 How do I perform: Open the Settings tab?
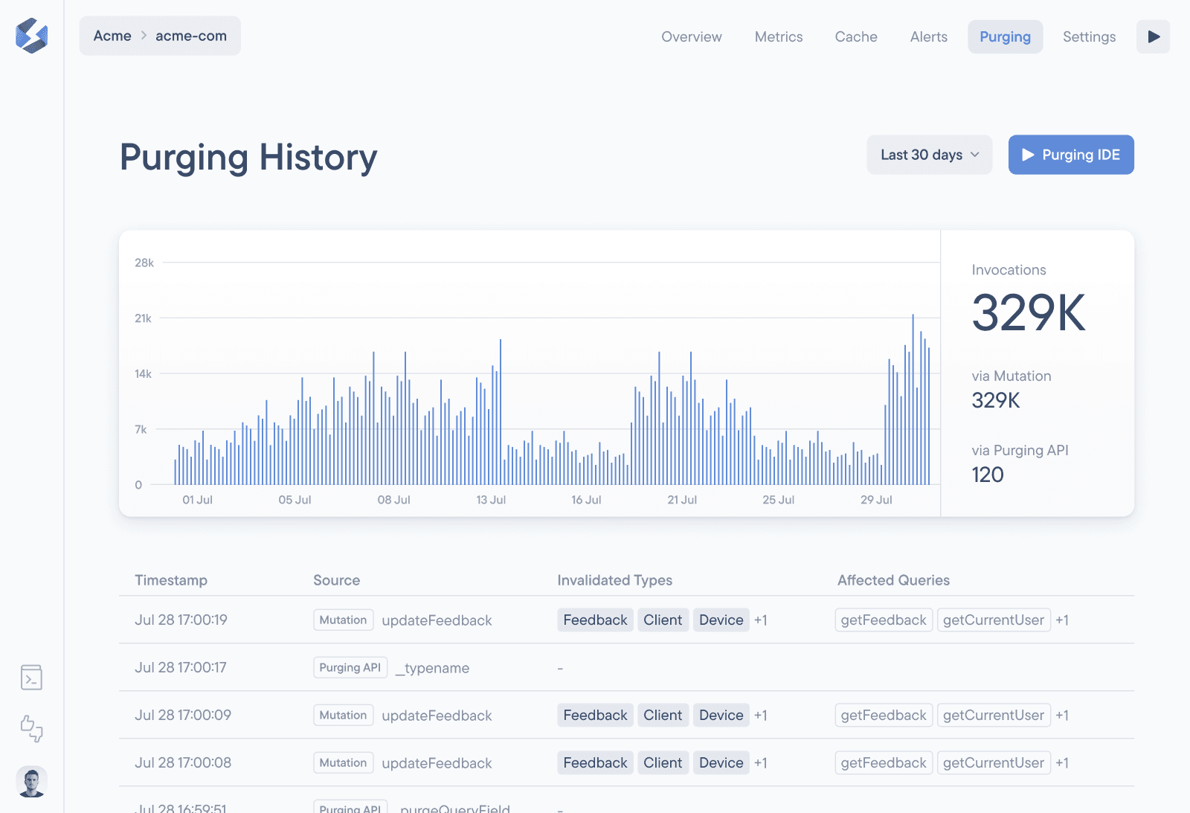1088,36
